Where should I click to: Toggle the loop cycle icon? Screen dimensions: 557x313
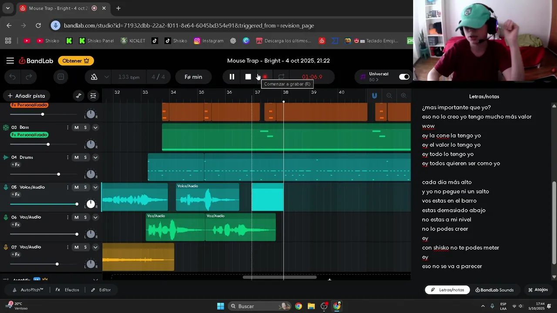281,77
